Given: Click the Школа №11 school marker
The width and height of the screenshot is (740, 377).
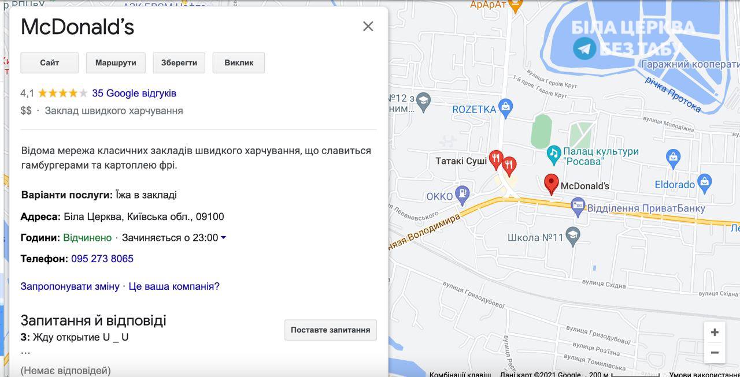Looking at the screenshot, I should coord(572,237).
